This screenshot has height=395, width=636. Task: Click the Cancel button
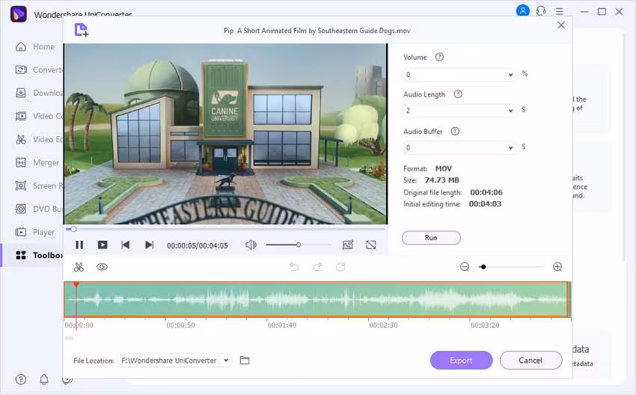[x=530, y=360]
